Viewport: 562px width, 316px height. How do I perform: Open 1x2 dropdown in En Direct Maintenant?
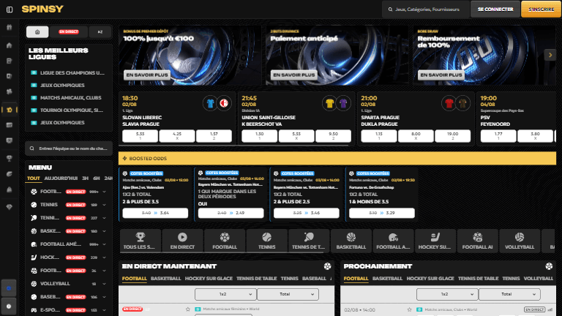(x=225, y=294)
